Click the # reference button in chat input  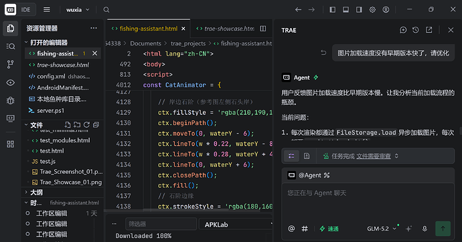[305, 229]
